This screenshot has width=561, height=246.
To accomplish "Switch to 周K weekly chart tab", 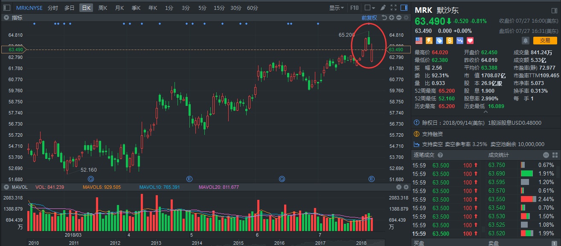I will (103, 8).
